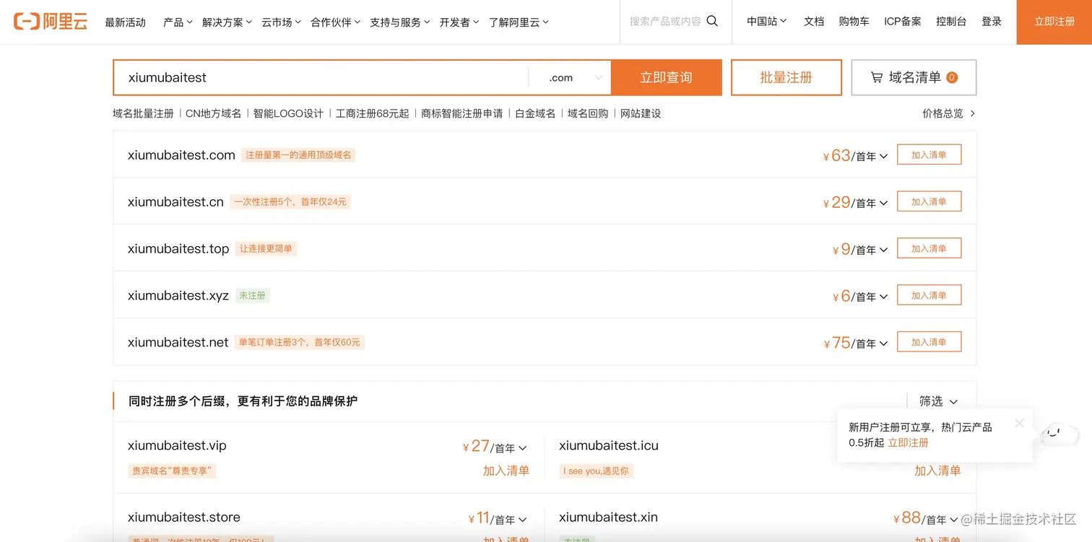Screen dimensions: 1092x542
Task: Open the 中国站 region dropdown
Action: pos(766,22)
